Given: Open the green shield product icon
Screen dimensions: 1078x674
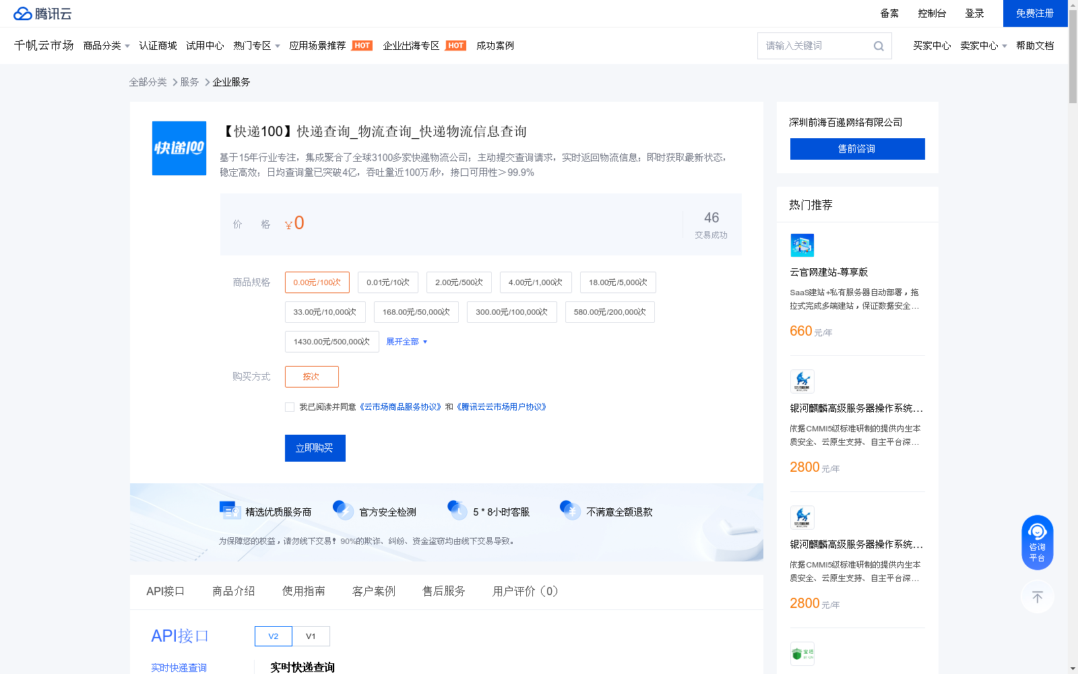Looking at the screenshot, I should pos(802,654).
